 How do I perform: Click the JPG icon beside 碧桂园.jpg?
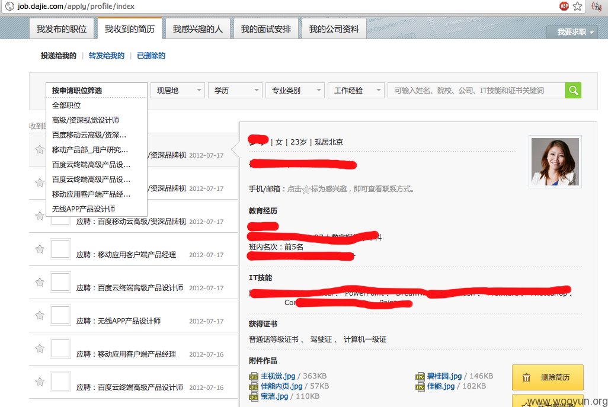click(x=420, y=376)
